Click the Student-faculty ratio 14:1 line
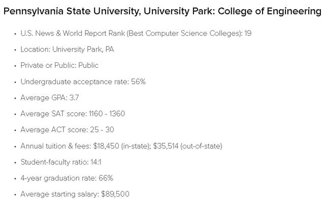The width and height of the screenshot is (325, 202). tap(61, 162)
